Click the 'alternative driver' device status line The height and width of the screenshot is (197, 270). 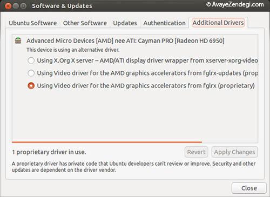pos(73,50)
